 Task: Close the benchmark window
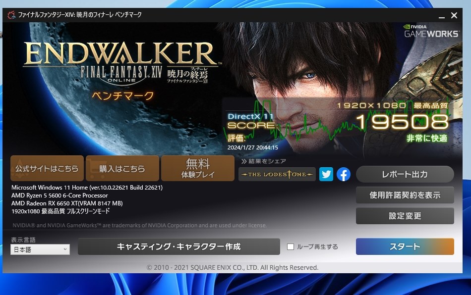click(x=454, y=15)
